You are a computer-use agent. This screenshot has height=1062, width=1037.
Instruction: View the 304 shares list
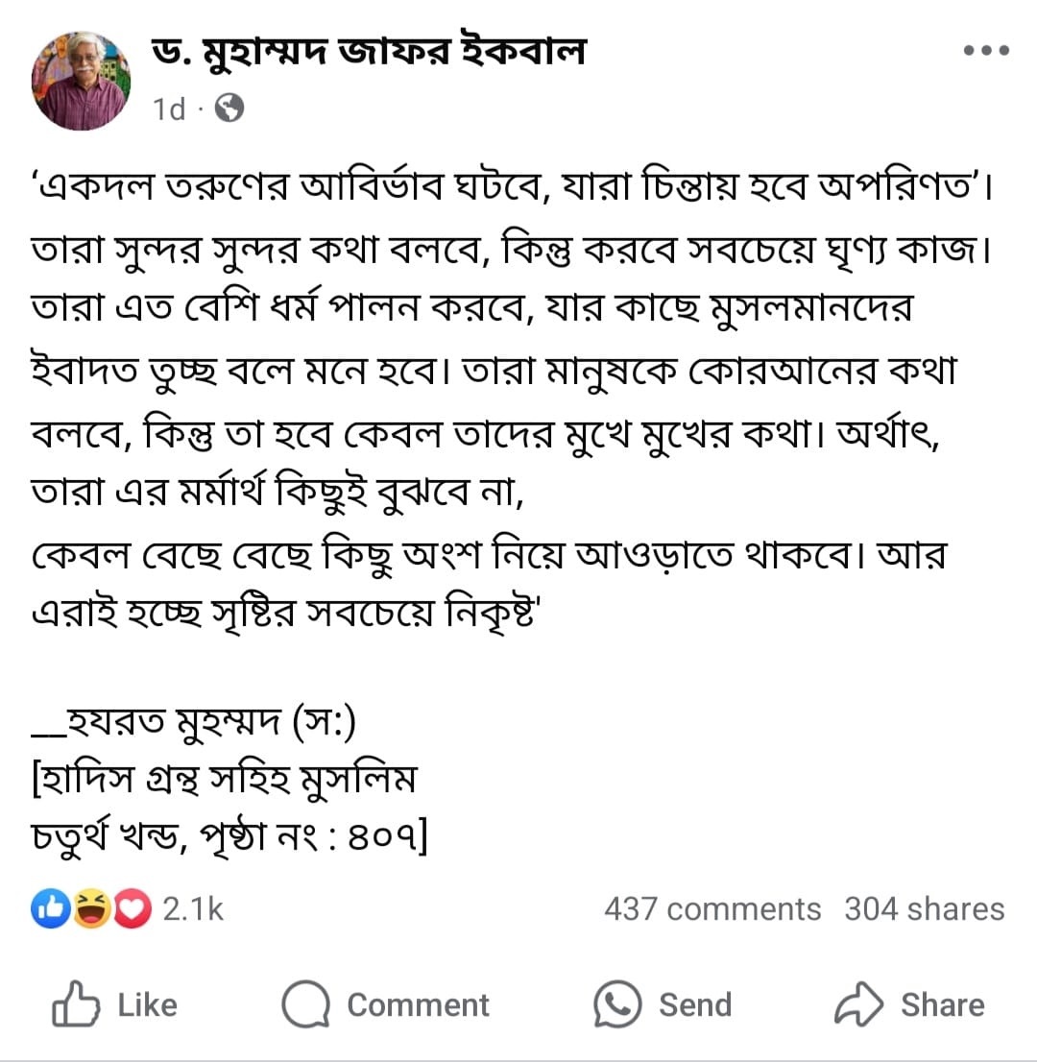[924, 909]
